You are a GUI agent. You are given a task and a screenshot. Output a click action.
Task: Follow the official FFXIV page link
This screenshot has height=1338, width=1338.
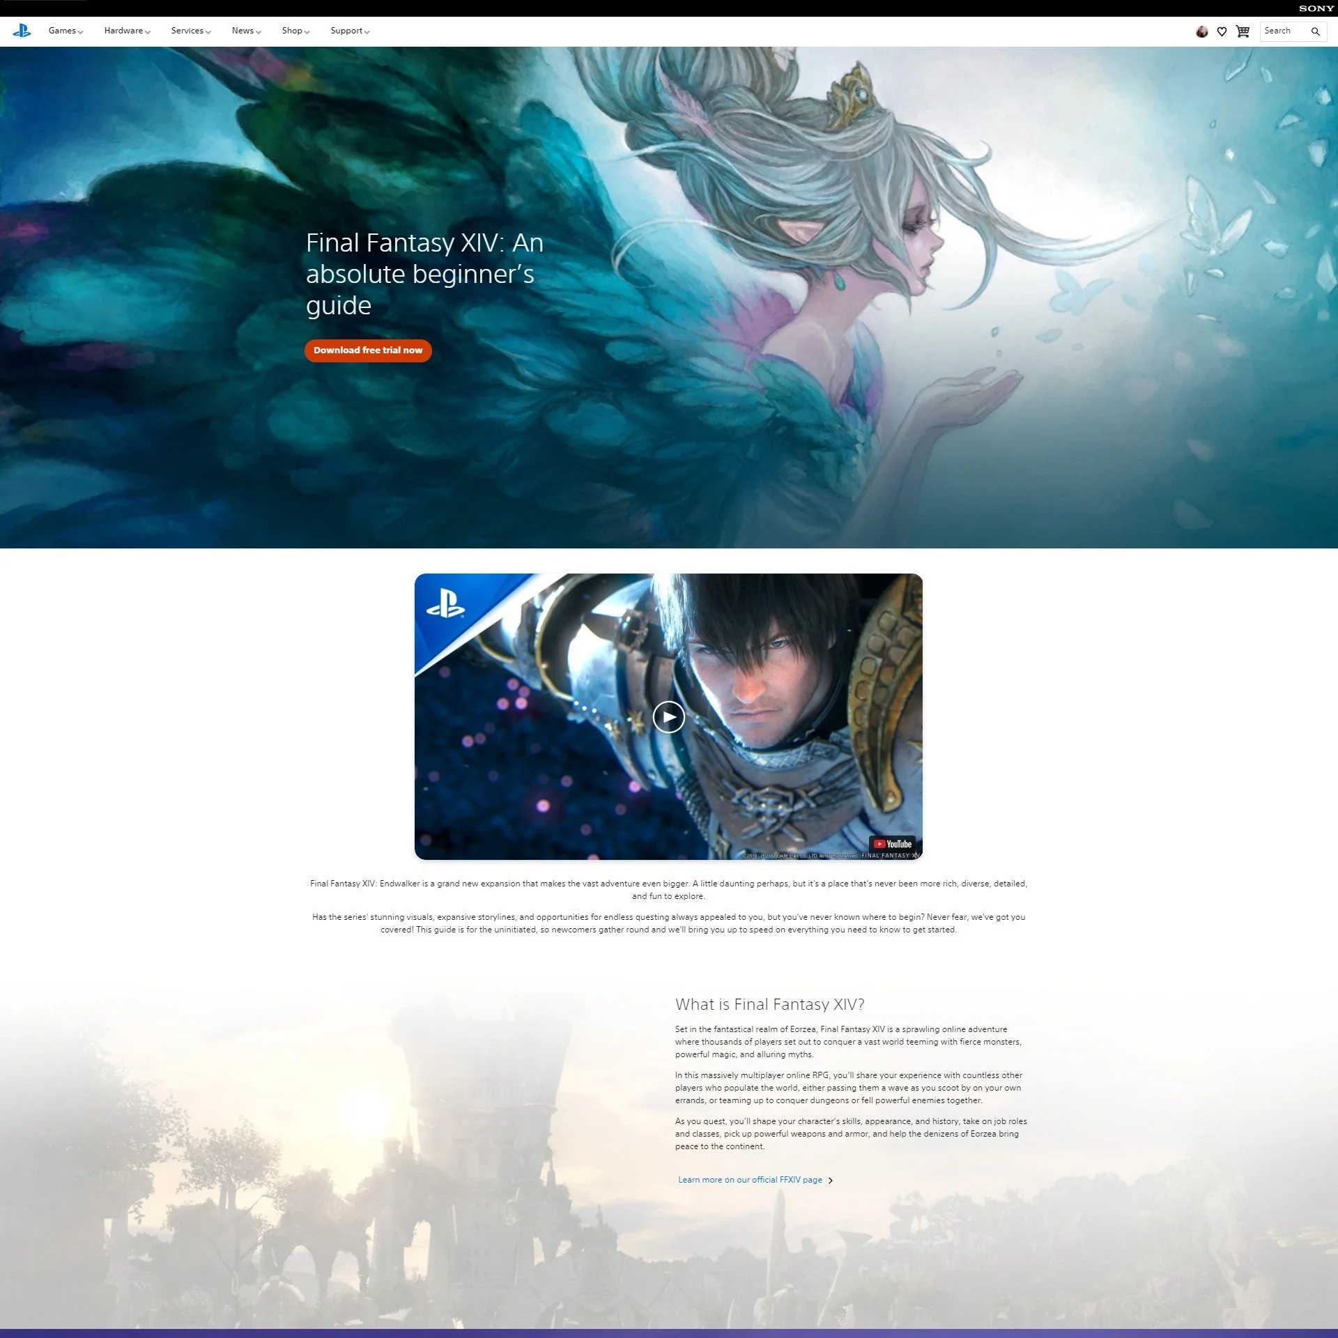click(750, 1180)
